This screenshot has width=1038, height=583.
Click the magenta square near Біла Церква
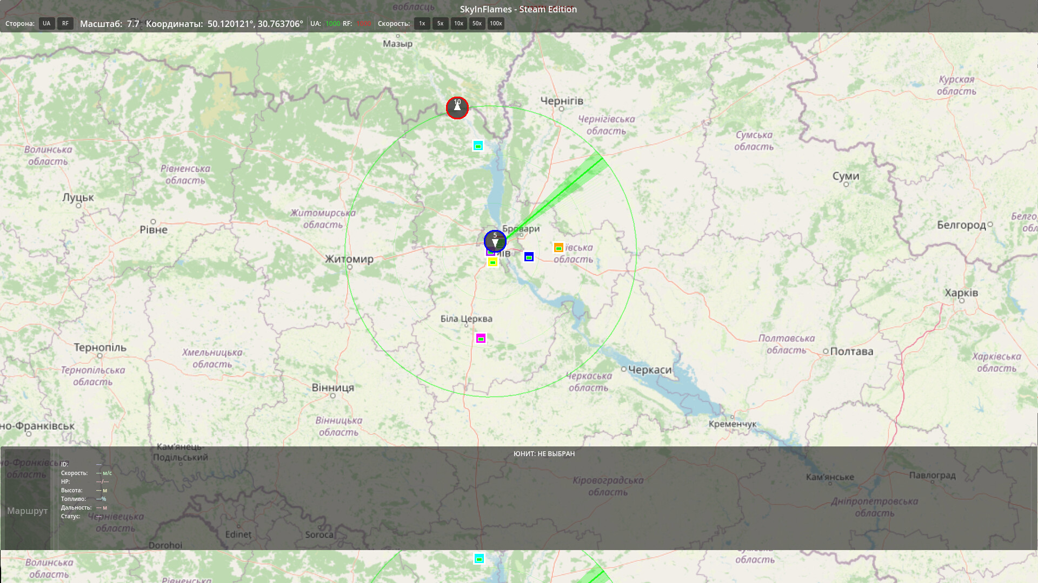click(481, 338)
